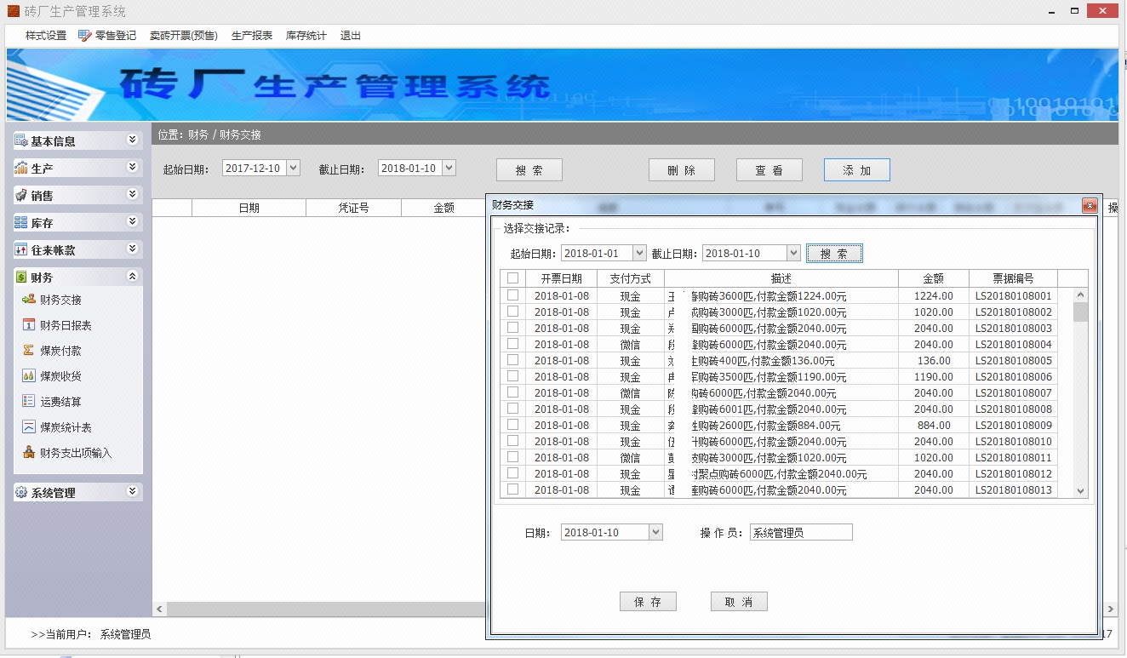Open 财务日报表 via its calendar icon
The height and width of the screenshot is (658, 1127).
click(28, 325)
